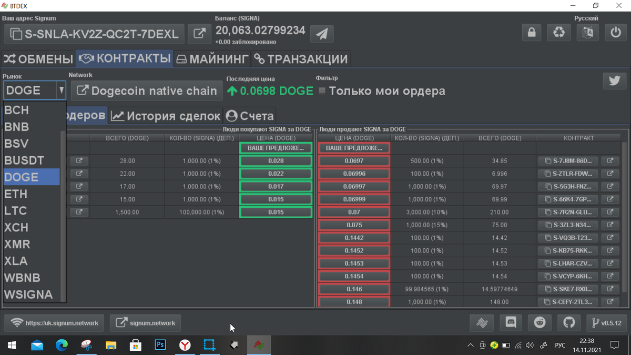This screenshot has width=631, height=355.
Task: Share on Twitter with the bird icon
Action: pyautogui.click(x=614, y=81)
